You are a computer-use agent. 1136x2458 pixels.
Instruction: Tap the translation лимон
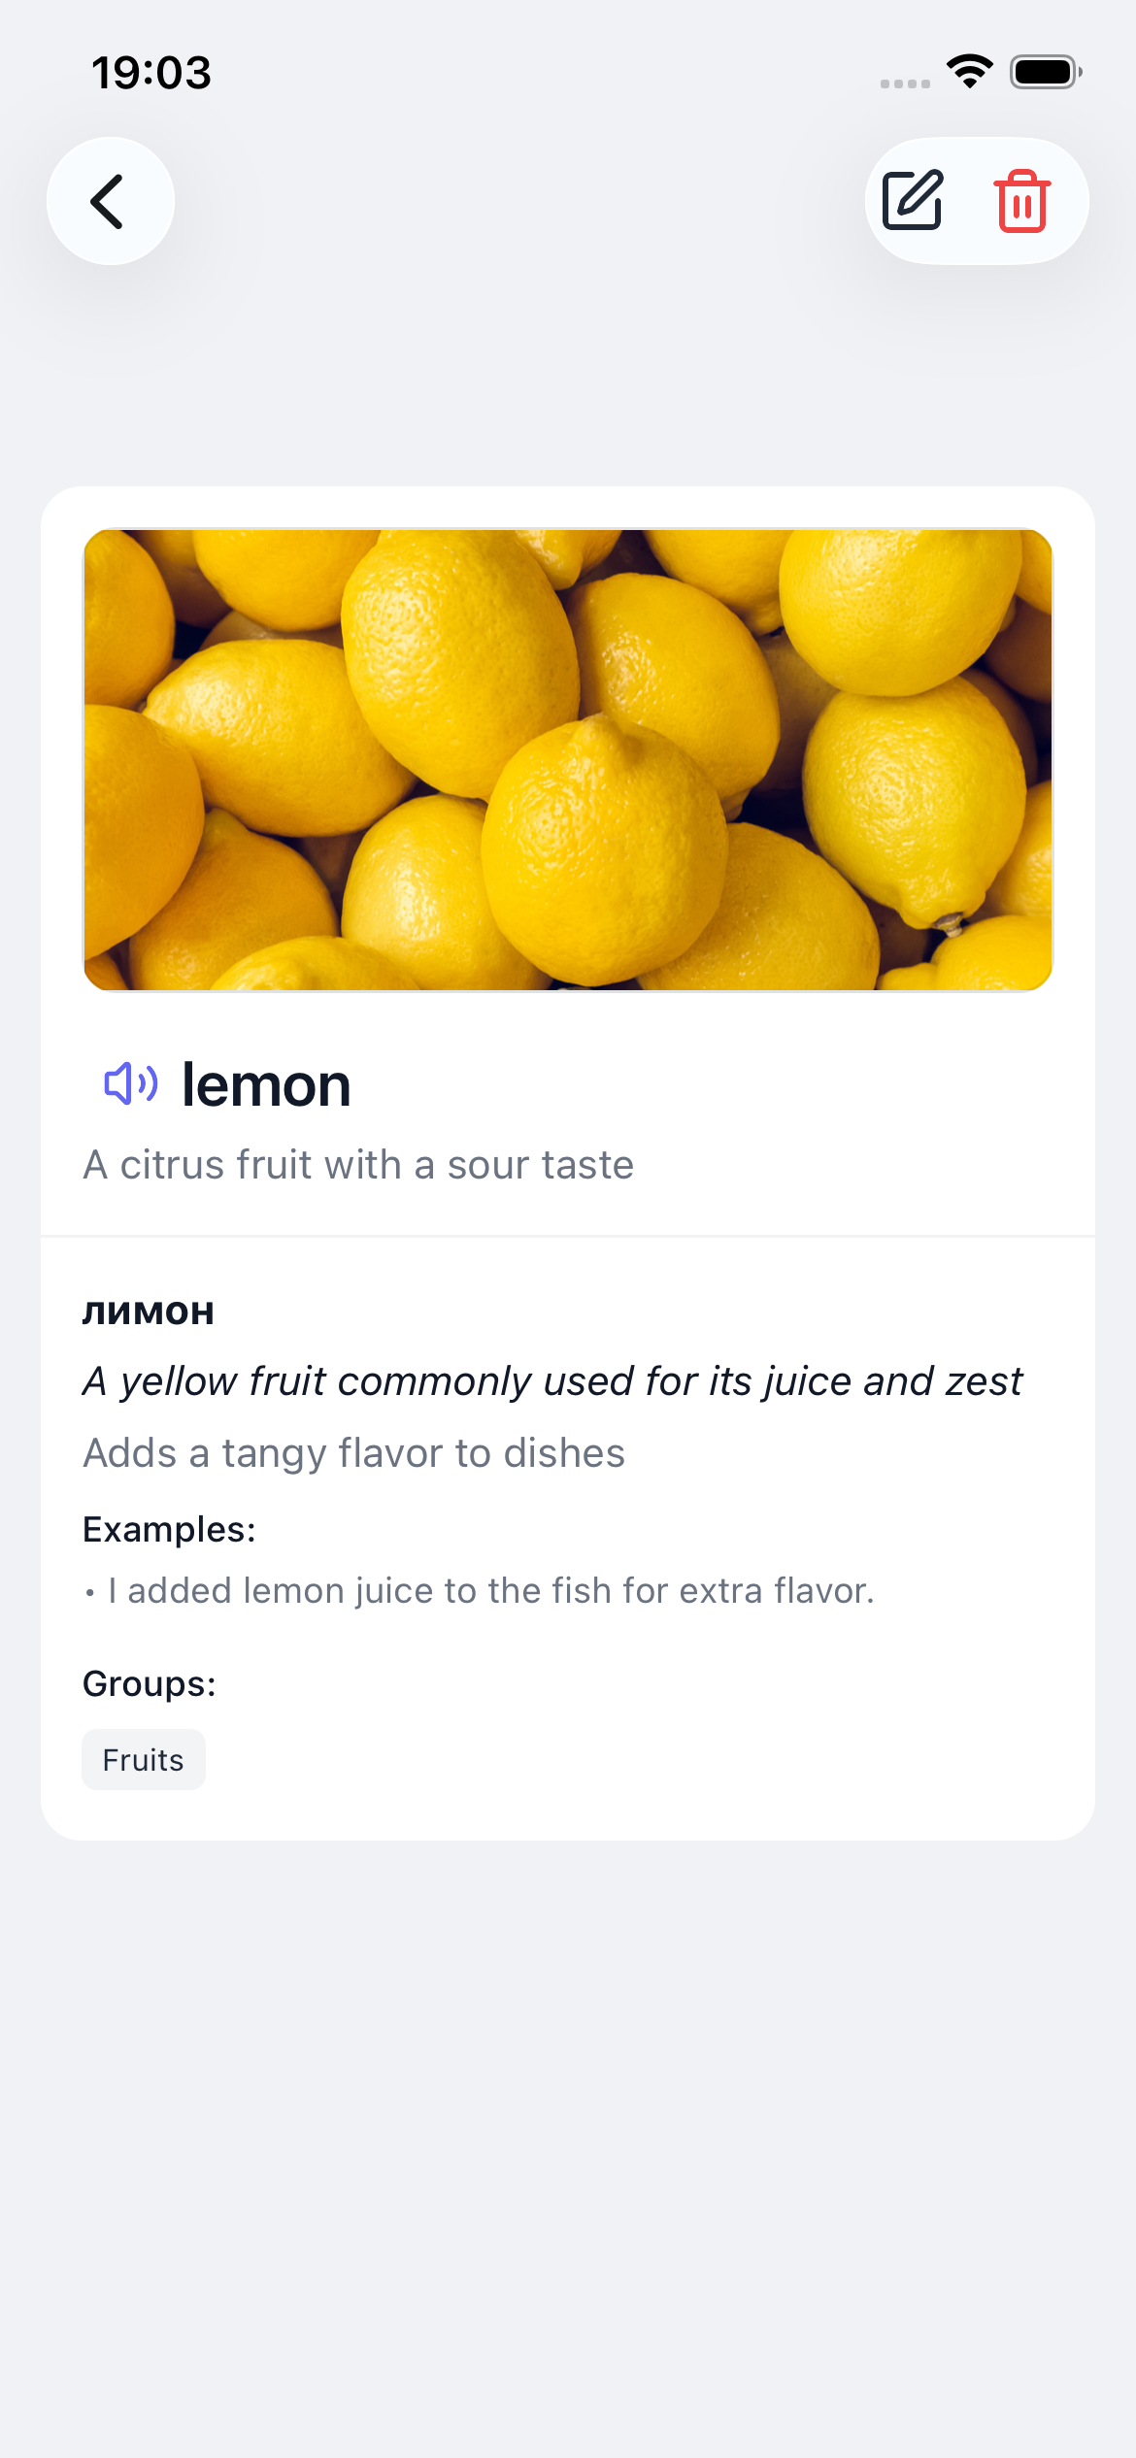[149, 1312]
